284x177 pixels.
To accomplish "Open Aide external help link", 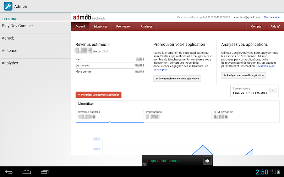I will (x=275, y=27).
